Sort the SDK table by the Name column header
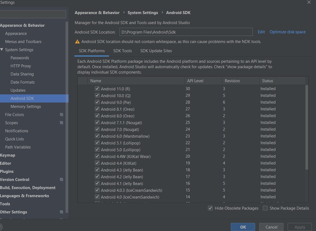This screenshot has width=316, height=231. coord(96,81)
